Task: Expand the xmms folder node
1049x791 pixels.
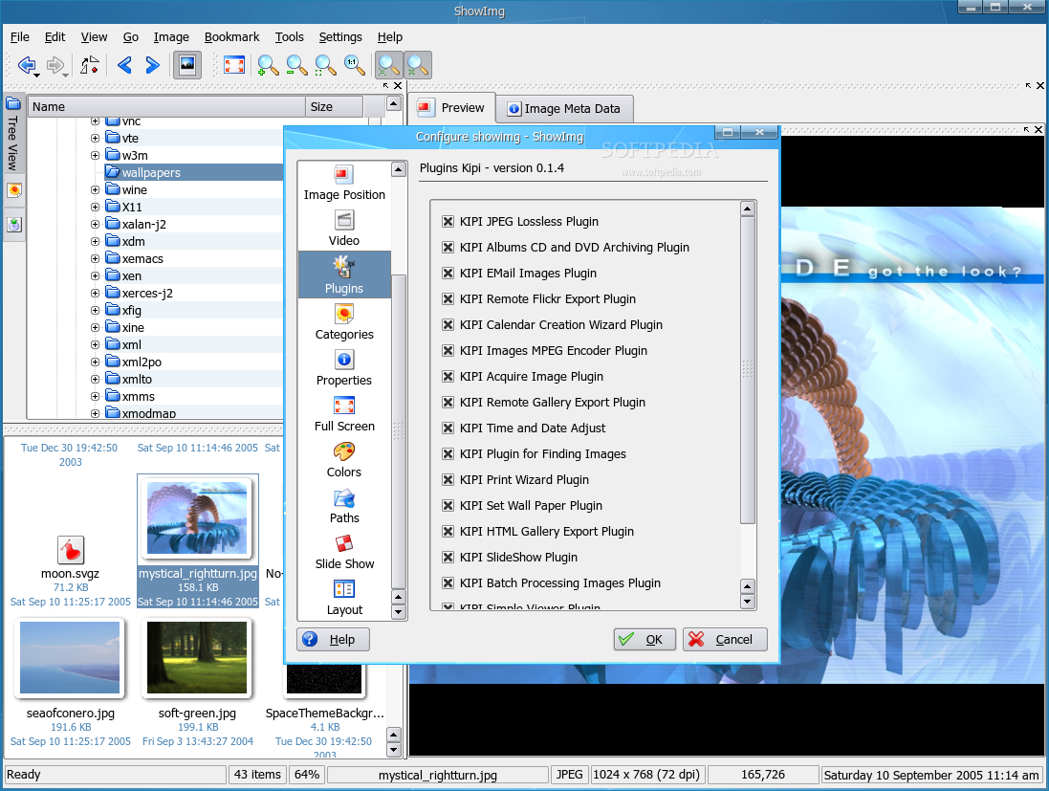Action: [95, 396]
